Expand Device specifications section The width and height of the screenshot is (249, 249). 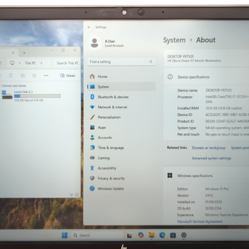tap(206, 77)
